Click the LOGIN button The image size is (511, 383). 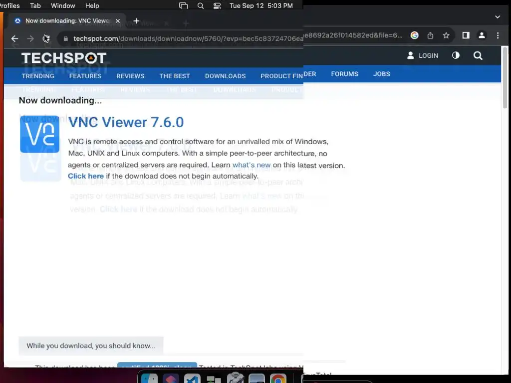pyautogui.click(x=423, y=56)
